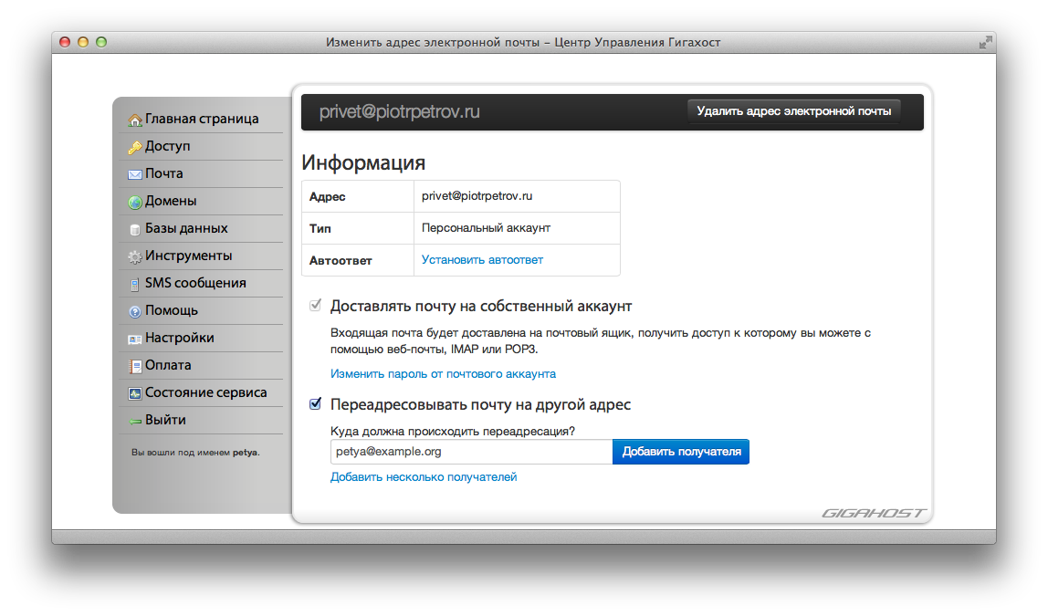1048x616 pixels.
Task: Focus the forwarding address field with petya@example.org
Action: coord(471,452)
